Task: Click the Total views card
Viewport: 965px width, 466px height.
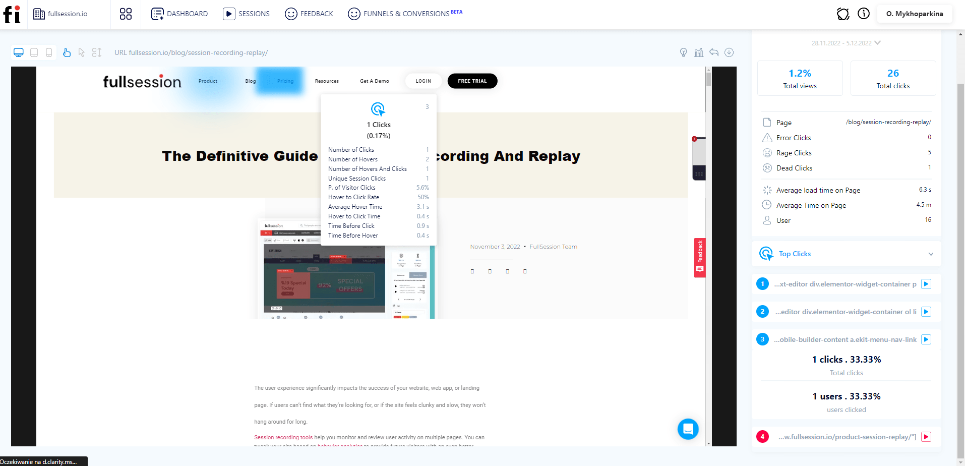Action: (x=800, y=78)
